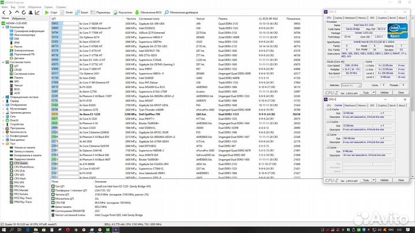The image size is (415, 233).
Task: Select the CPU PhotoWorxx benchmark
Action: 24,167
